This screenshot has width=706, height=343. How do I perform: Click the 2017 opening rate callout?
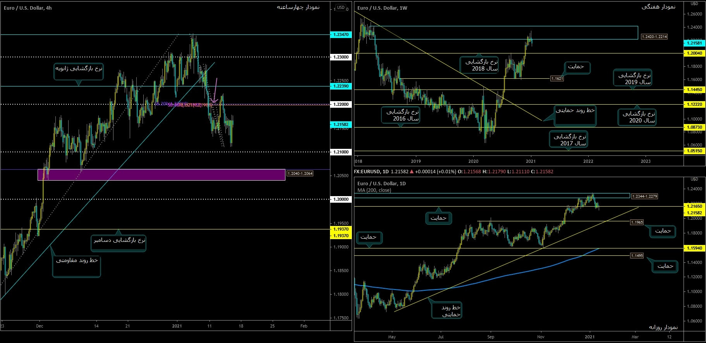coord(568,140)
